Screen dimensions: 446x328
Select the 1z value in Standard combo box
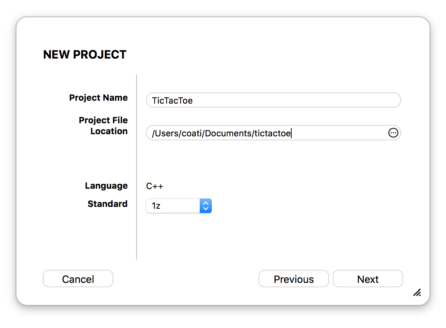coord(156,206)
